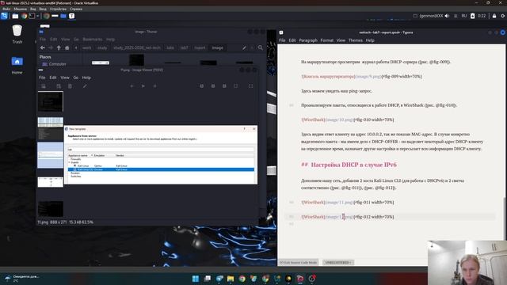Go to next image in Image Viewer

pyautogui.click(x=155, y=86)
